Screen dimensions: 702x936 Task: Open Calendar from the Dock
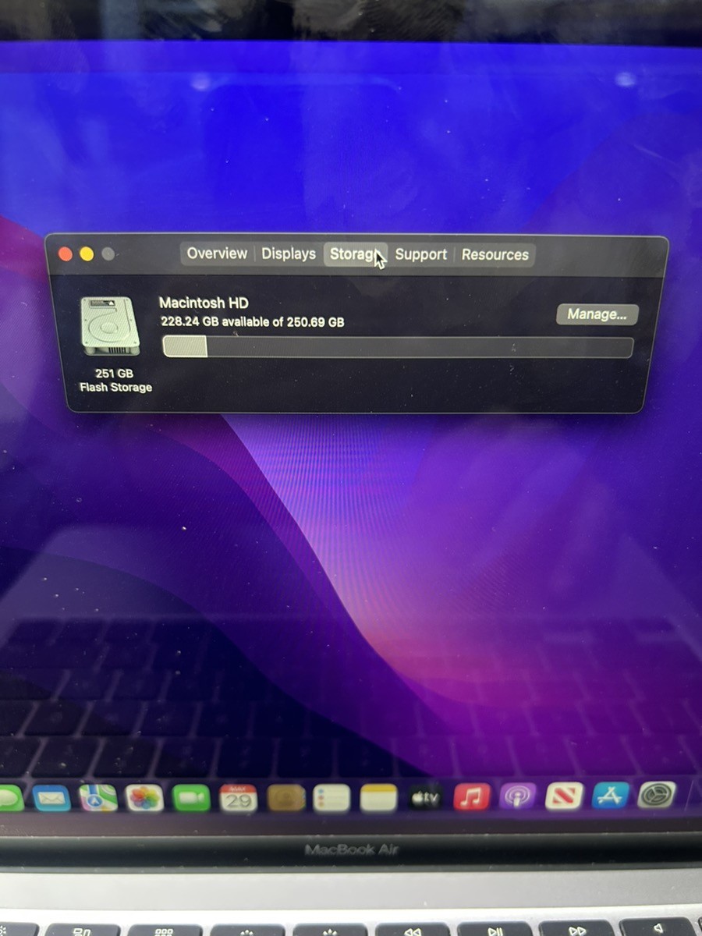point(239,798)
